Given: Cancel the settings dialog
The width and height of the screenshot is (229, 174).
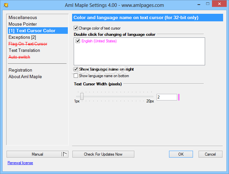Looking at the screenshot, I should (x=210, y=154).
